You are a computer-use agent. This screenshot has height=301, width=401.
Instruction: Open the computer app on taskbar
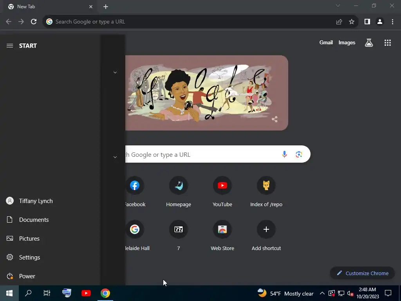point(67,293)
